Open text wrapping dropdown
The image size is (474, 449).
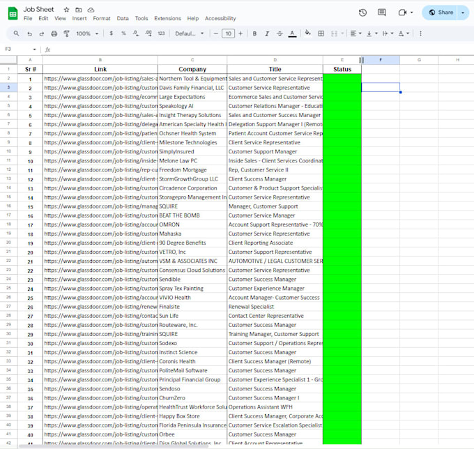[388, 33]
